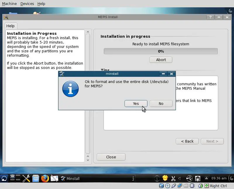This screenshot has width=234, height=189.
Task: Select the Help tab in MEPIS Install
Action: pyautogui.click(x=11, y=26)
